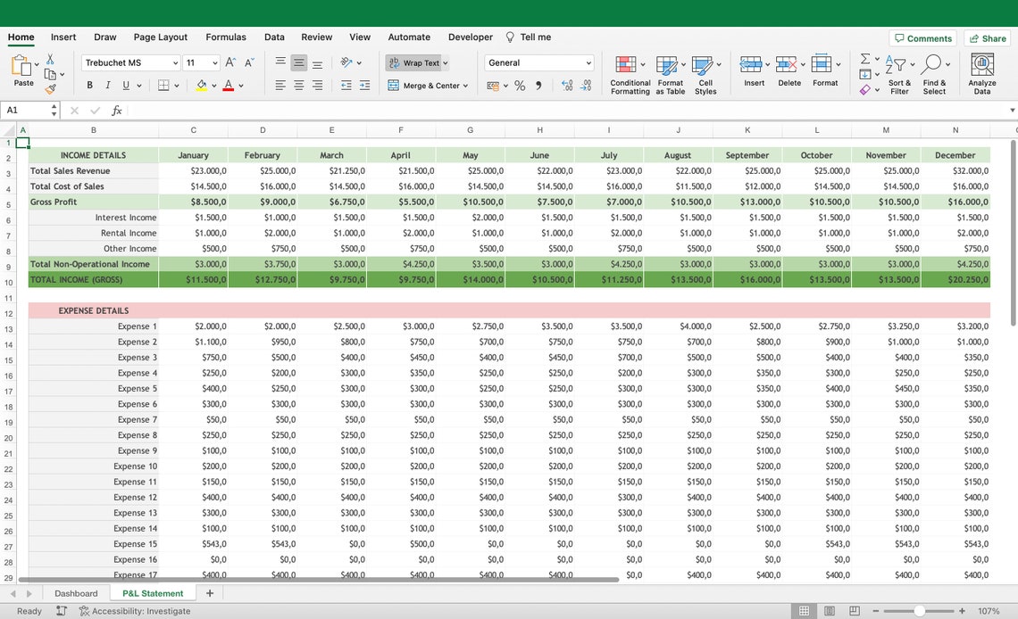Click the Delete cells icon
Image resolution: width=1018 pixels, height=619 pixels.
tap(786, 64)
